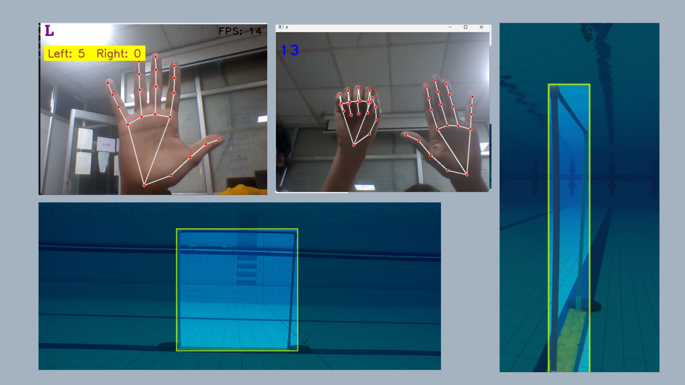Click inside the tall narrow gate bounding box

click(569, 228)
